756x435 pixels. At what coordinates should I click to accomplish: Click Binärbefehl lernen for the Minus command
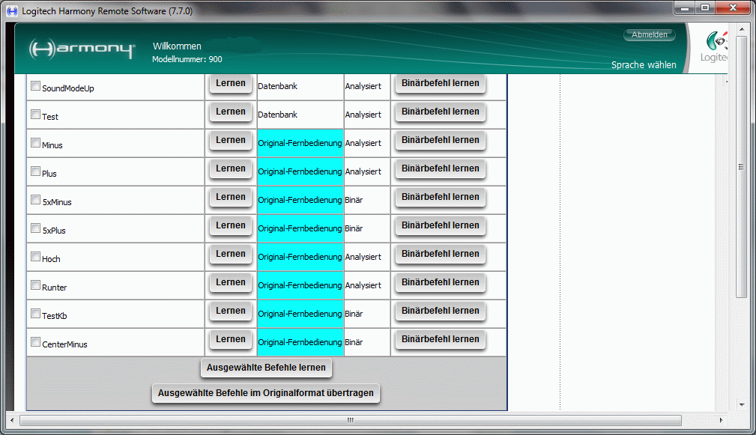click(x=440, y=141)
